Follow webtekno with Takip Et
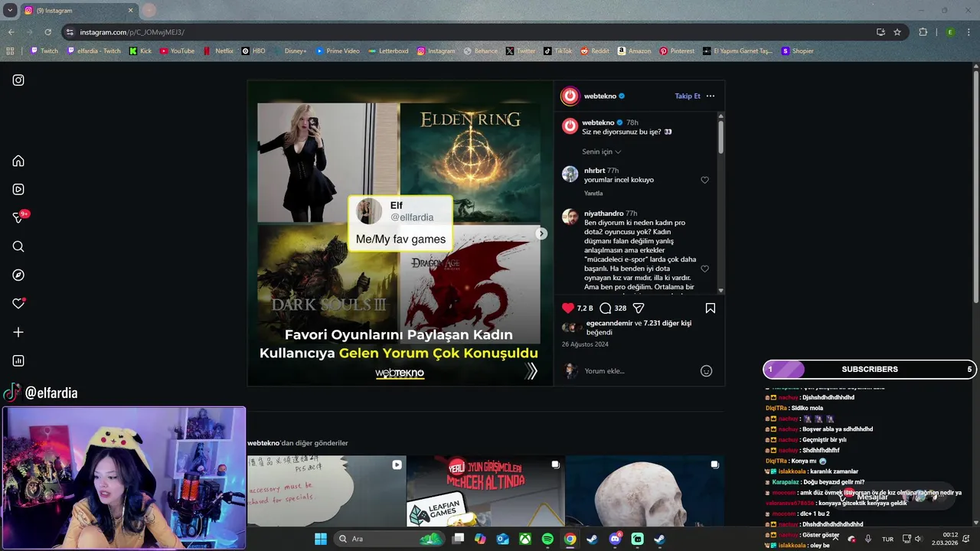980x551 pixels. pos(688,96)
